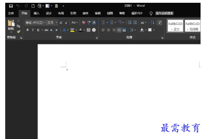Apply the font color A
This screenshot has height=139, width=203.
click(x=81, y=30)
